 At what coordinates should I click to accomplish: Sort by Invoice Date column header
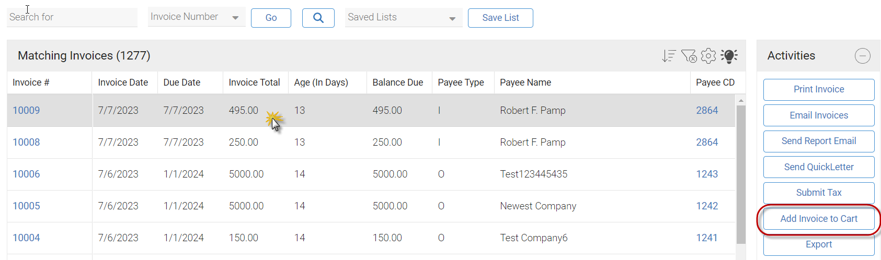click(123, 82)
